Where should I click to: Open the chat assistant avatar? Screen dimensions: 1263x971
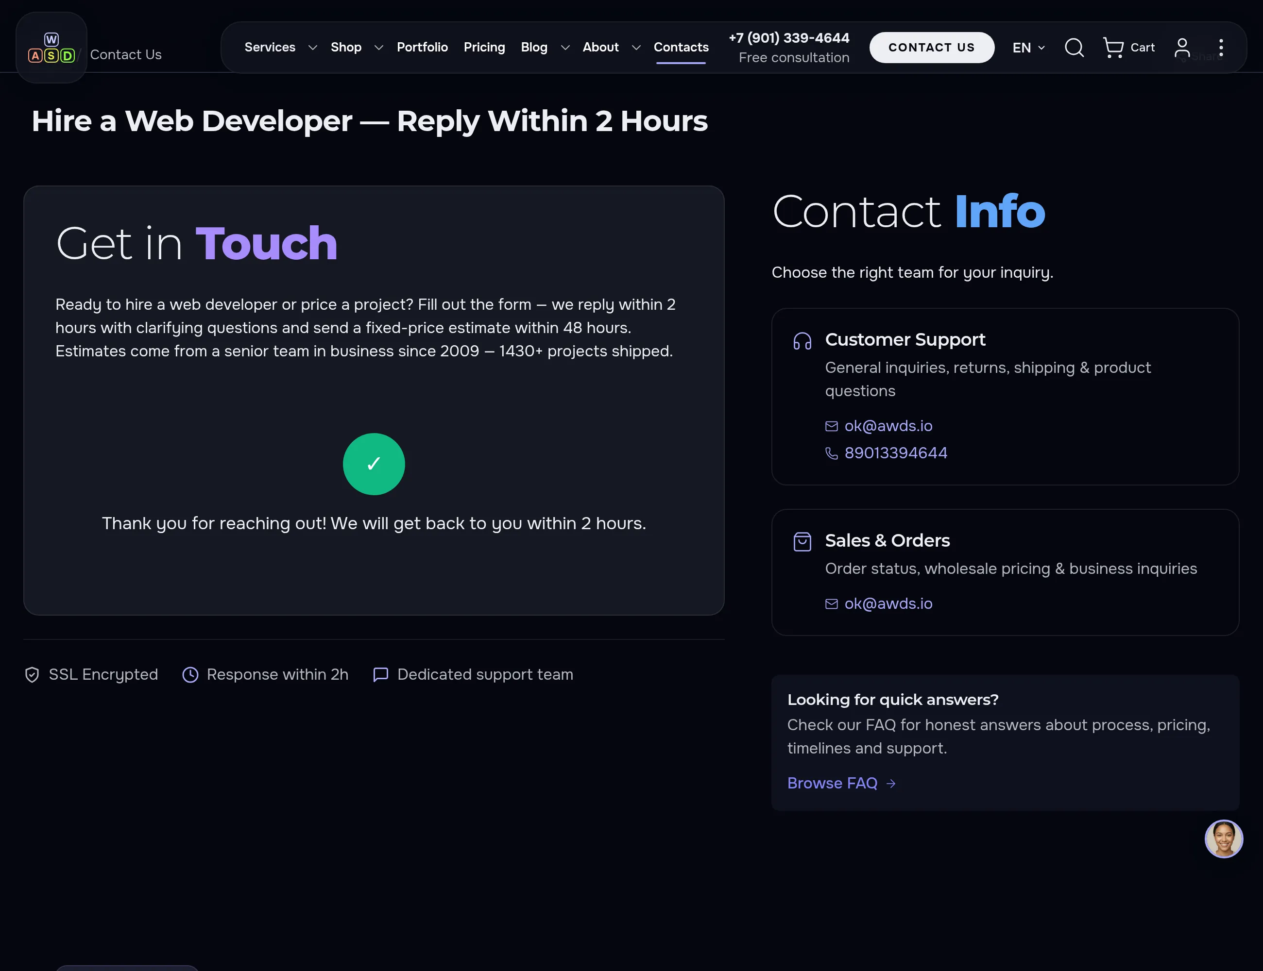pos(1224,838)
